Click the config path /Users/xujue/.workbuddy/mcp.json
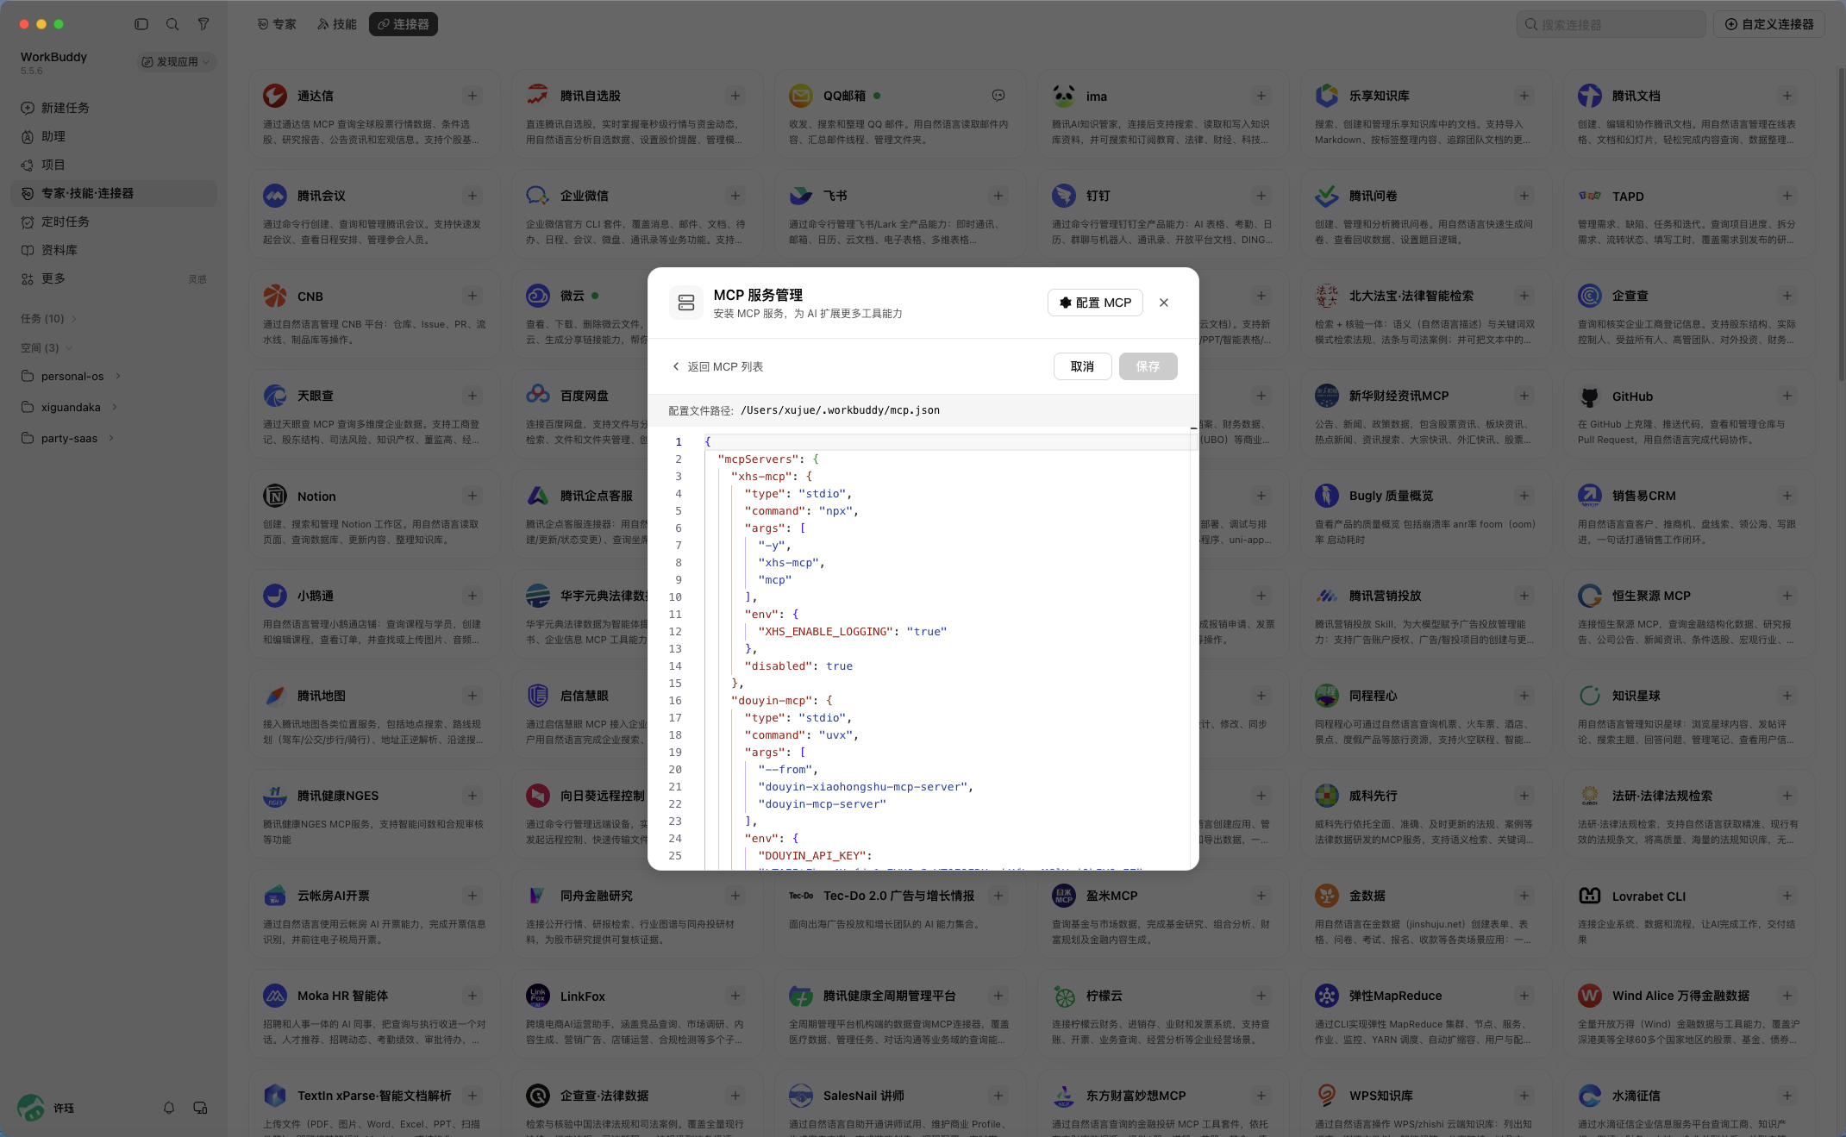Viewport: 1846px width, 1137px height. pyautogui.click(x=840, y=410)
